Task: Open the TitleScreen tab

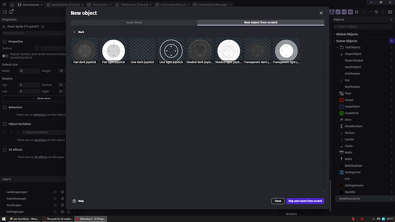Action: click(100, 5)
